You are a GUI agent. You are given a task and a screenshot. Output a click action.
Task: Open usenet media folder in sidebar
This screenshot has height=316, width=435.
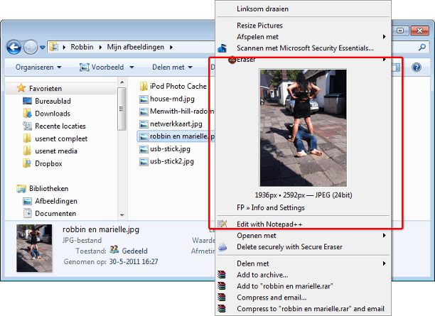(50, 151)
